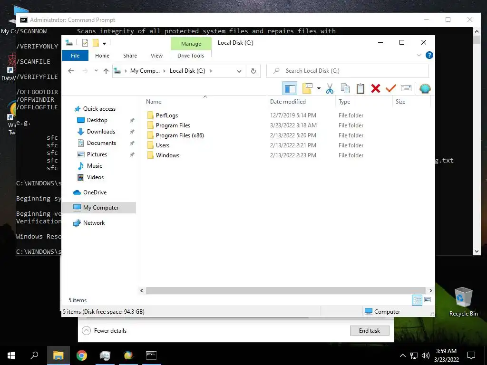Screen dimensions: 487x365
Task: Open Command Prompt taskbar icon
Action: [x=152, y=355]
